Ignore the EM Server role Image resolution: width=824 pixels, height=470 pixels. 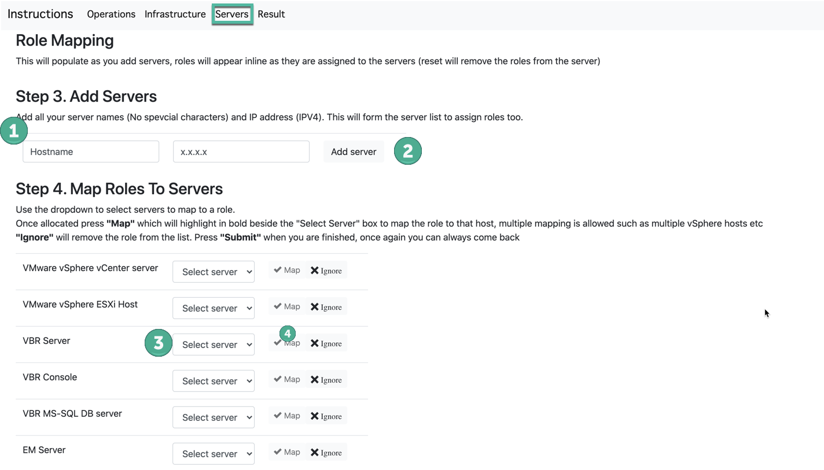point(326,452)
